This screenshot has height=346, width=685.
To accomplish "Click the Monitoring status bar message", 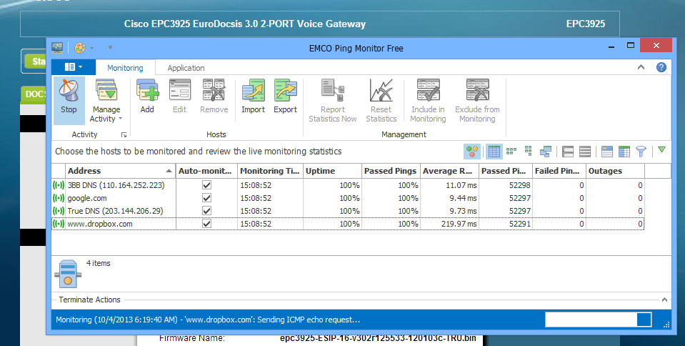I will click(208, 320).
